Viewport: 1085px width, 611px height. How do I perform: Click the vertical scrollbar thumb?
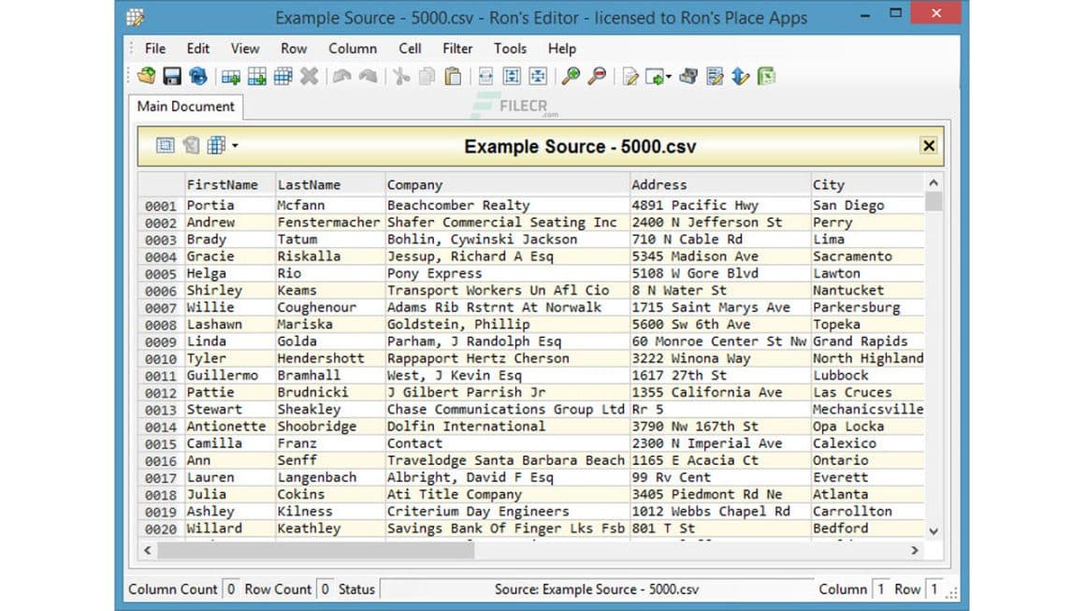pos(933,201)
